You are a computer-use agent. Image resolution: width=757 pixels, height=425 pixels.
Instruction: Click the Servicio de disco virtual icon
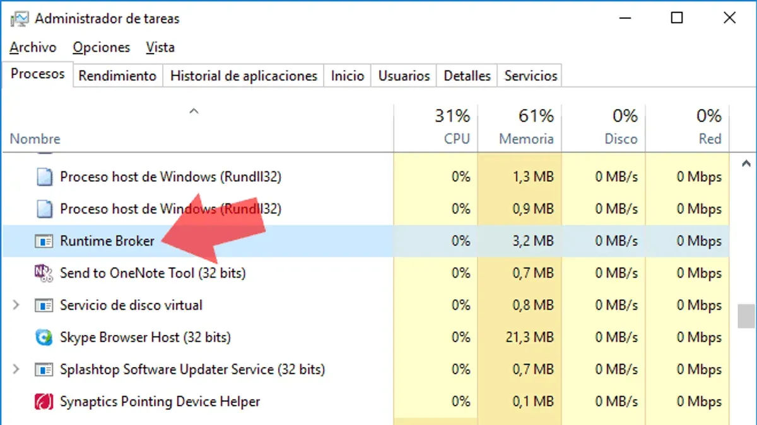click(44, 305)
